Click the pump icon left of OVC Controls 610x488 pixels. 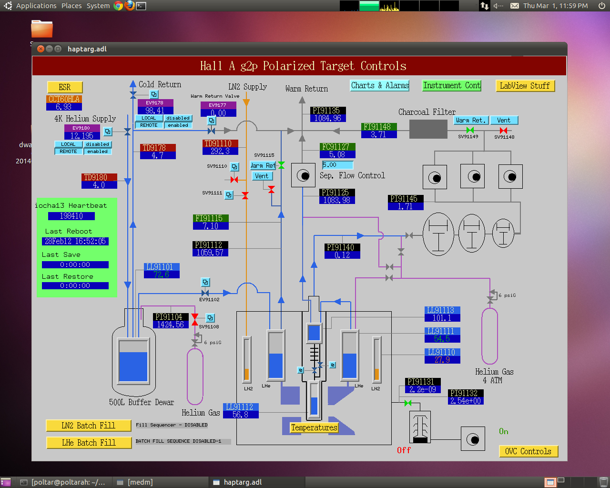(473, 439)
